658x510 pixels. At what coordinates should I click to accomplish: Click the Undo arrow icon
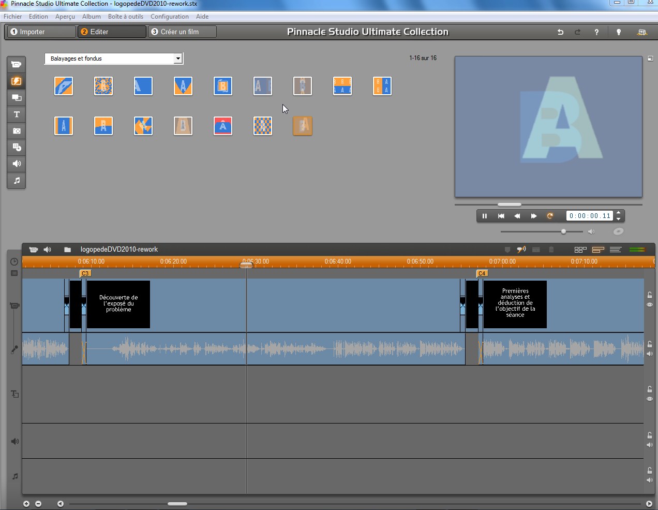pyautogui.click(x=560, y=32)
